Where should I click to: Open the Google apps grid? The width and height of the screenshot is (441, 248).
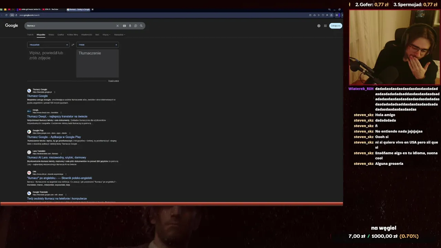tap(325, 25)
